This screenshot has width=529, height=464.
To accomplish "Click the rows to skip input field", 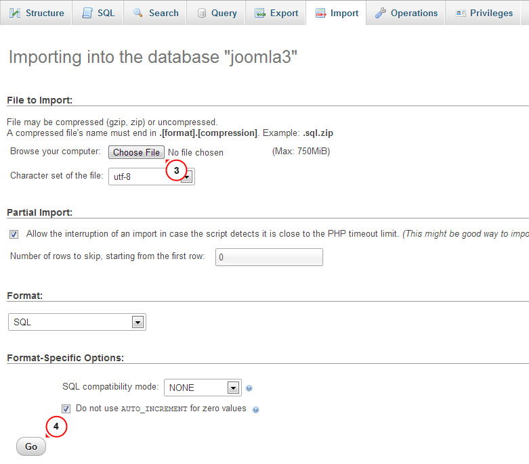I will pyautogui.click(x=269, y=257).
